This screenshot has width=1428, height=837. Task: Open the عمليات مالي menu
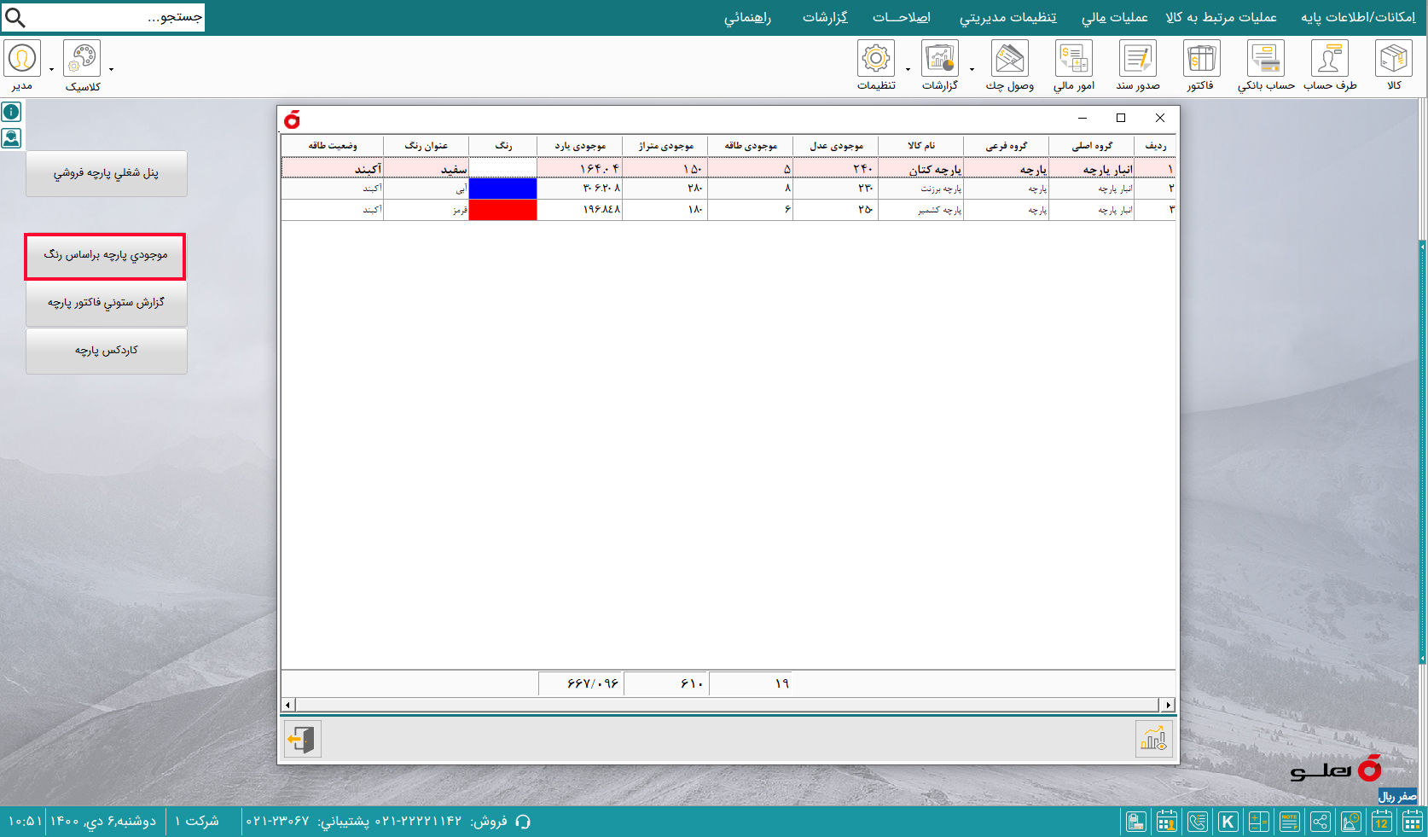[x=1114, y=18]
